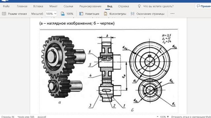Zoom in with the plus button

click(x=168, y=117)
